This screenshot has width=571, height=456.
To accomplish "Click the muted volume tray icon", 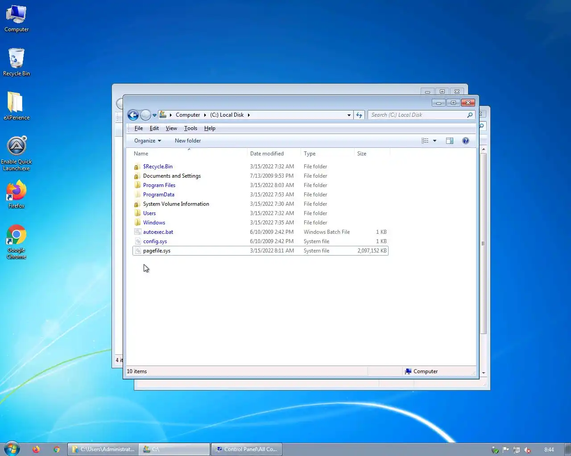I will coord(527,450).
